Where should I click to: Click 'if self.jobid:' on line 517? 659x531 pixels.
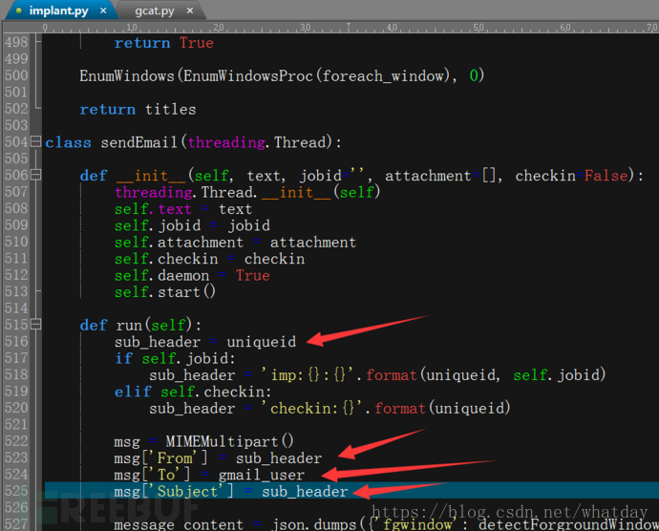(x=175, y=359)
